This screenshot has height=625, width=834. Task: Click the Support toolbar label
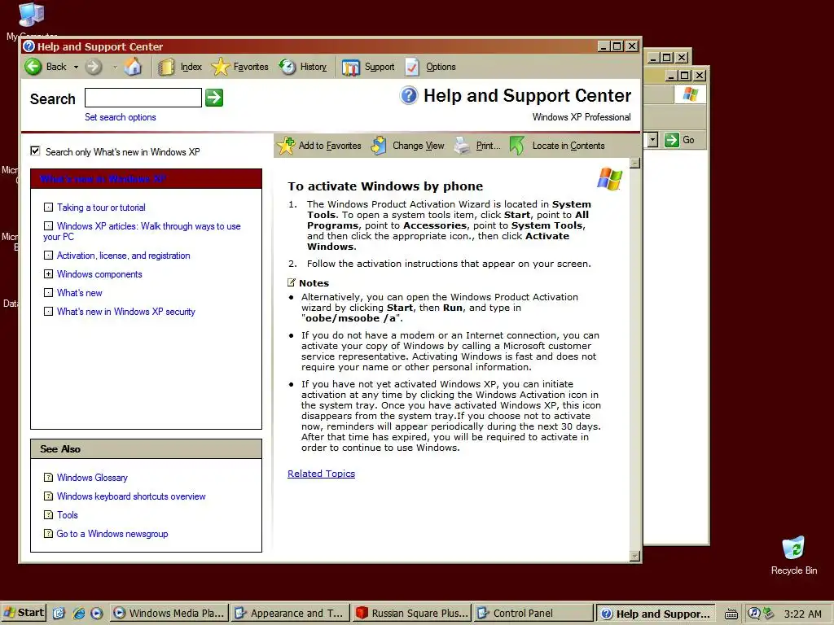coord(380,67)
